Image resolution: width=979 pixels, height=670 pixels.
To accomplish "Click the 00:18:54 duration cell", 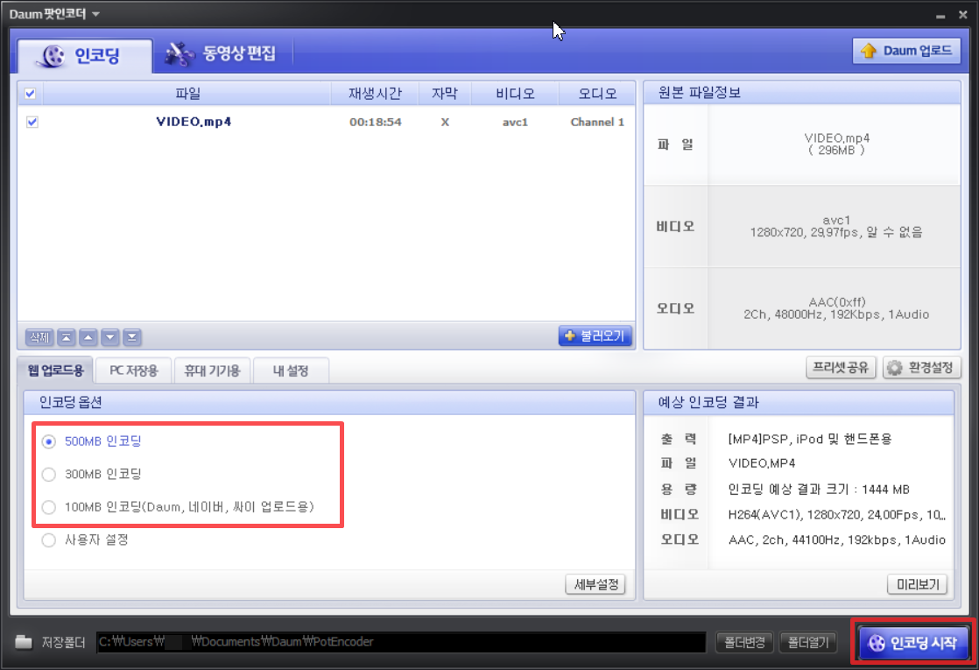I will (376, 122).
